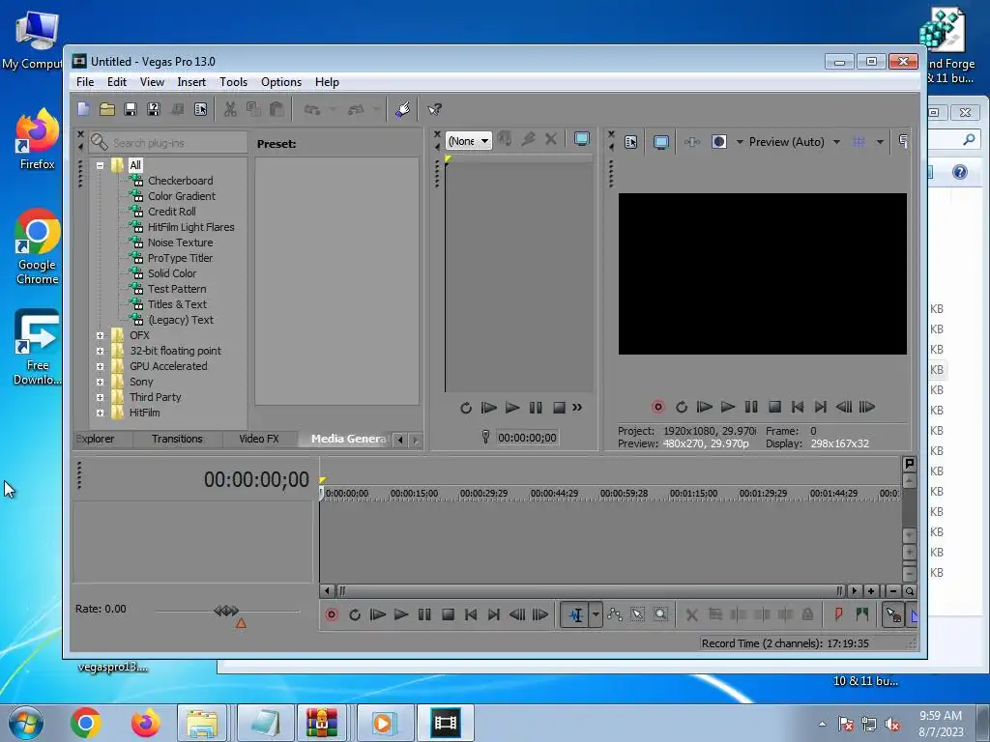Image resolution: width=990 pixels, height=742 pixels.
Task: Click the Search plug-ins field
Action: 168,143
